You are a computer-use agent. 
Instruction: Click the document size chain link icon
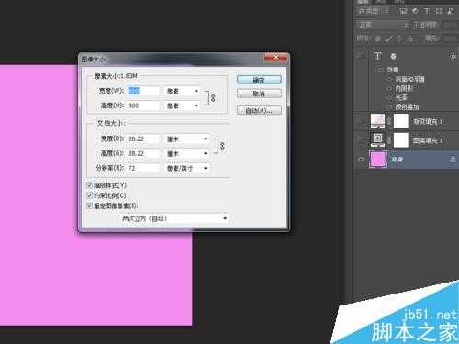tap(222, 146)
